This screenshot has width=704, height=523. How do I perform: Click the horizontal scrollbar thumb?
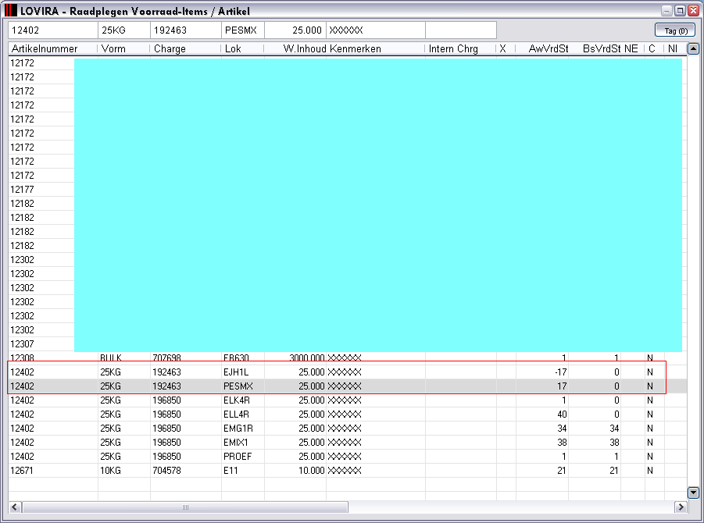[x=185, y=507]
